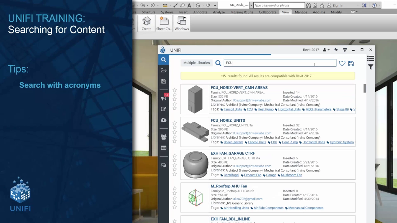Screen dimensions: 397x223
Task: Click into the UNIFI search field containing FCU
Action: tap(280, 63)
